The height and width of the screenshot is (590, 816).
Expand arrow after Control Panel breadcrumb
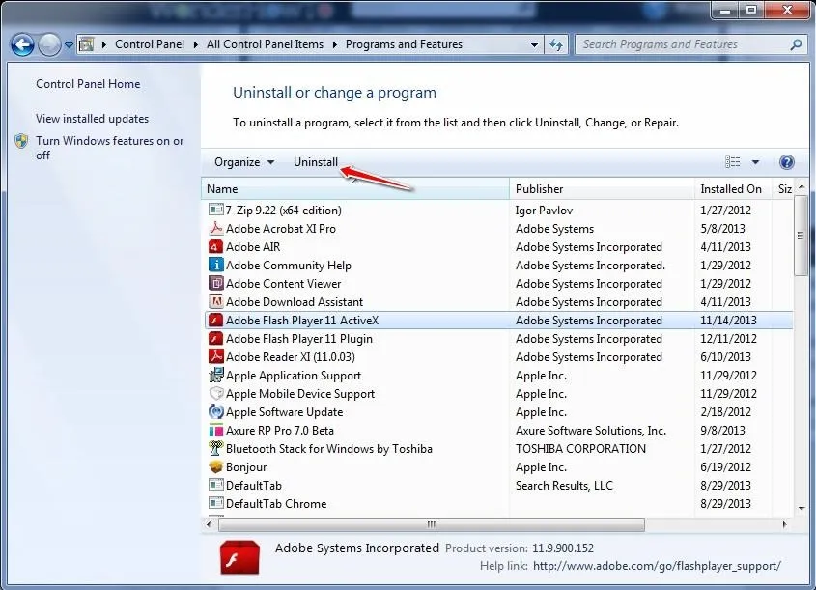click(x=195, y=45)
